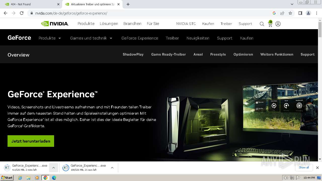The height and width of the screenshot is (181, 322).
Task: Open the Branchen menu
Action: point(132,24)
